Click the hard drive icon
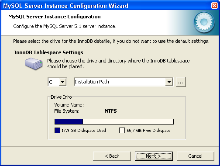The width and height of the screenshot is (220, 166). coord(34,64)
